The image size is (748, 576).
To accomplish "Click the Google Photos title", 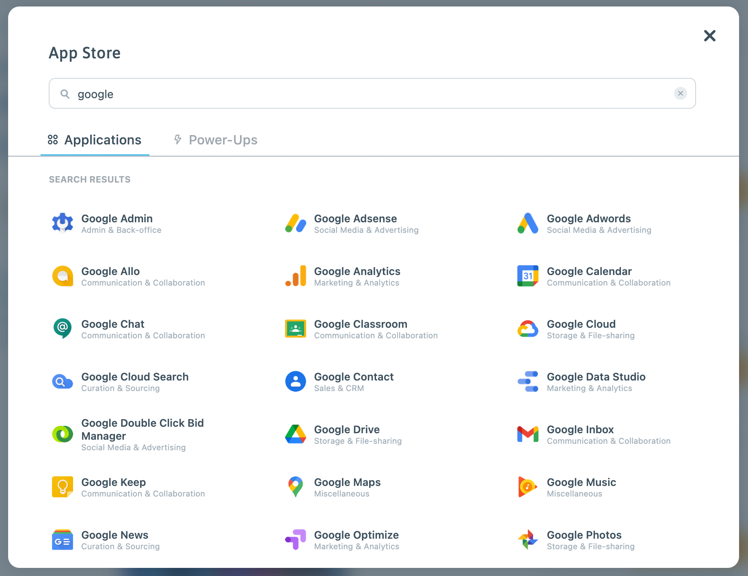I will click(x=584, y=535).
